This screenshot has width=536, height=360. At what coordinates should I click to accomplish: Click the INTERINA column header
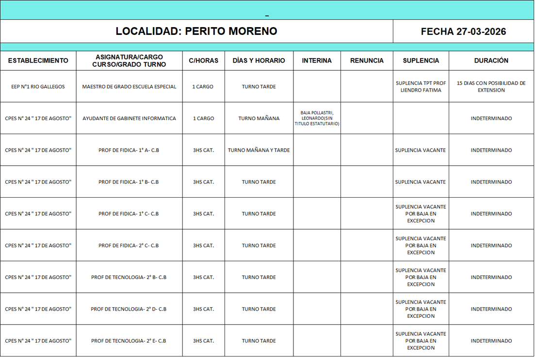coord(317,61)
